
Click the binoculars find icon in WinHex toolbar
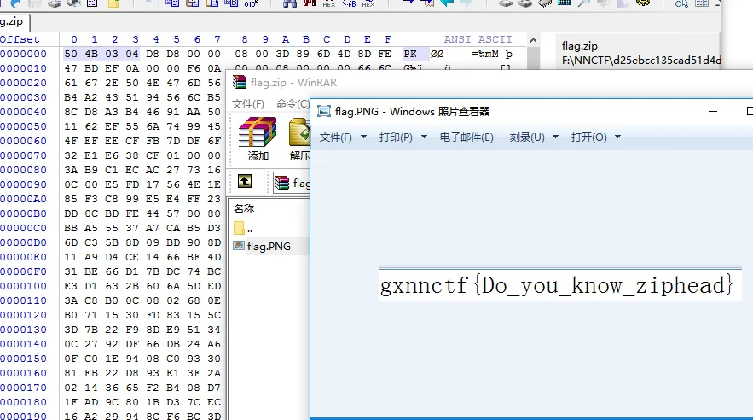tap(290, 3)
